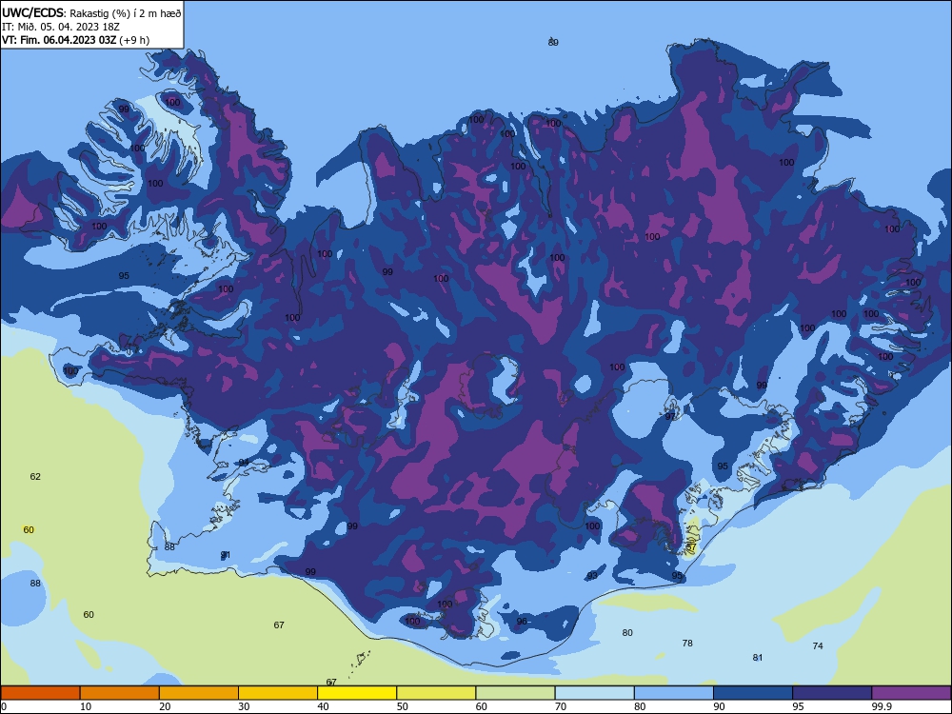Select the 'IT: Mið. 05. 04. 2023 18Z' line
The height and width of the screenshot is (714, 952).
[x=61, y=27]
